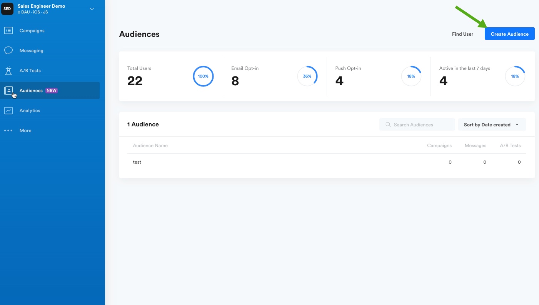Open the More menu item
Screen dimensions: 539x305
(x=25, y=131)
